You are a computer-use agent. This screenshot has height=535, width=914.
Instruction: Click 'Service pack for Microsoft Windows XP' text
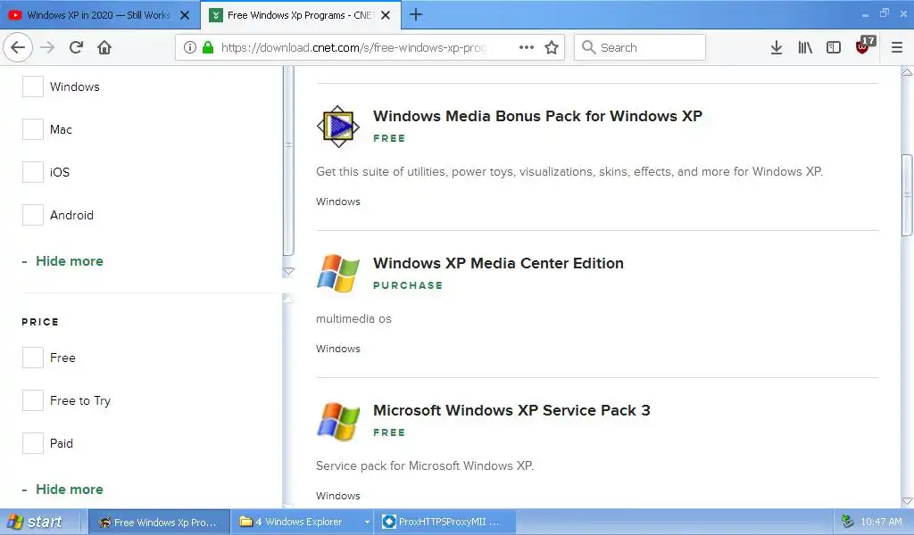[x=425, y=465]
